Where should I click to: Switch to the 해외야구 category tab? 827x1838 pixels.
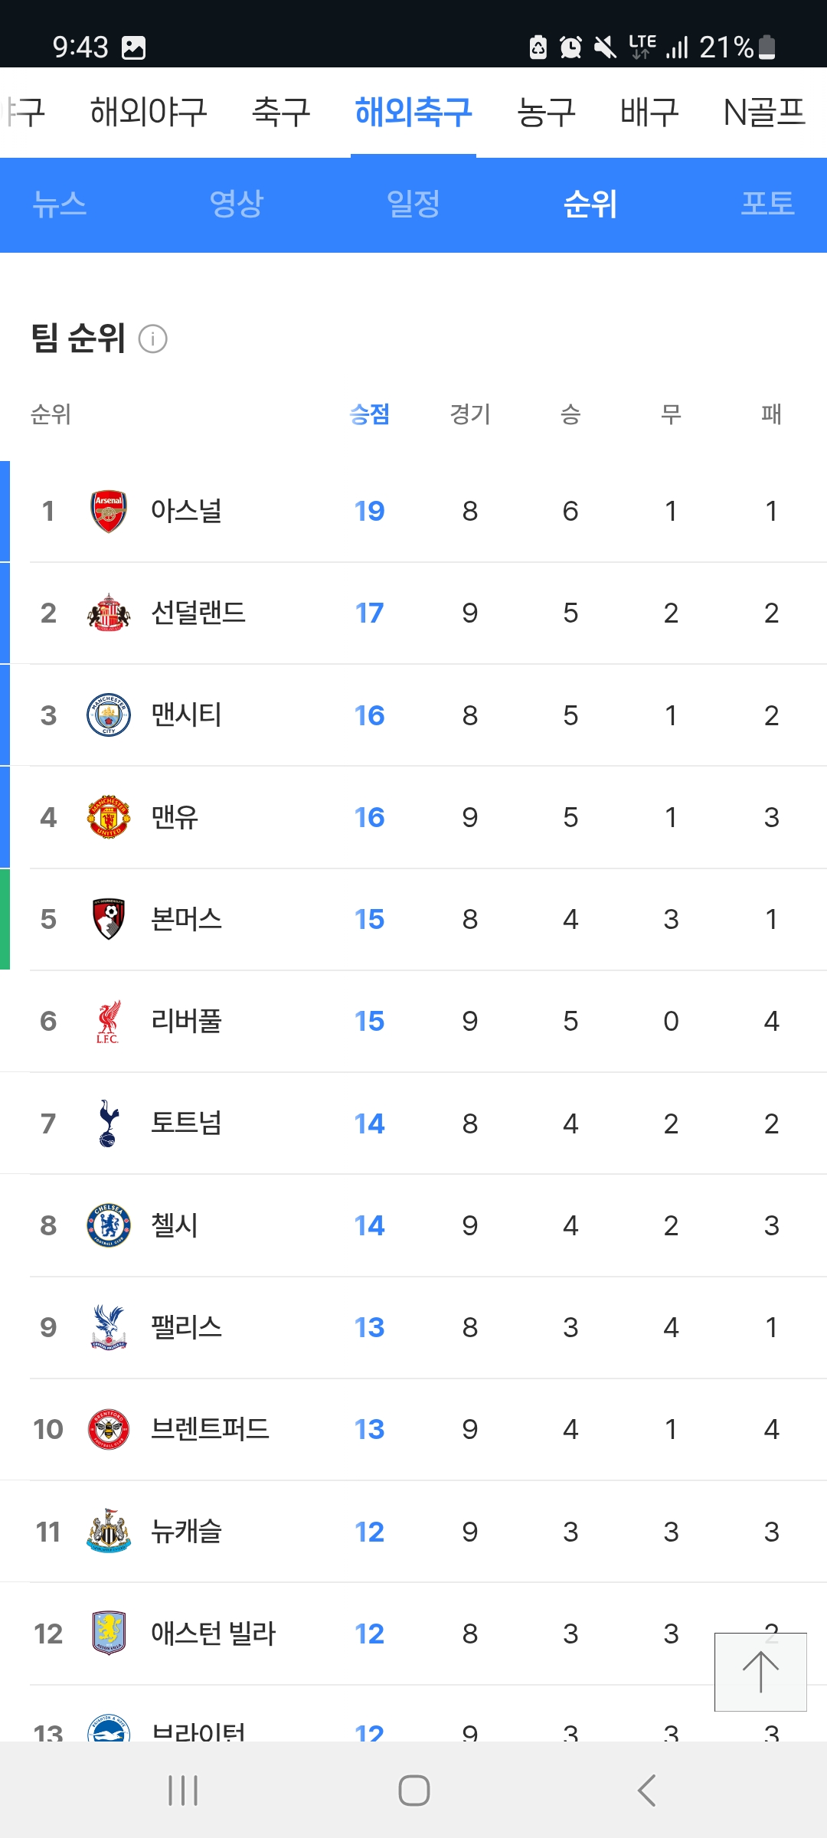[x=149, y=113]
